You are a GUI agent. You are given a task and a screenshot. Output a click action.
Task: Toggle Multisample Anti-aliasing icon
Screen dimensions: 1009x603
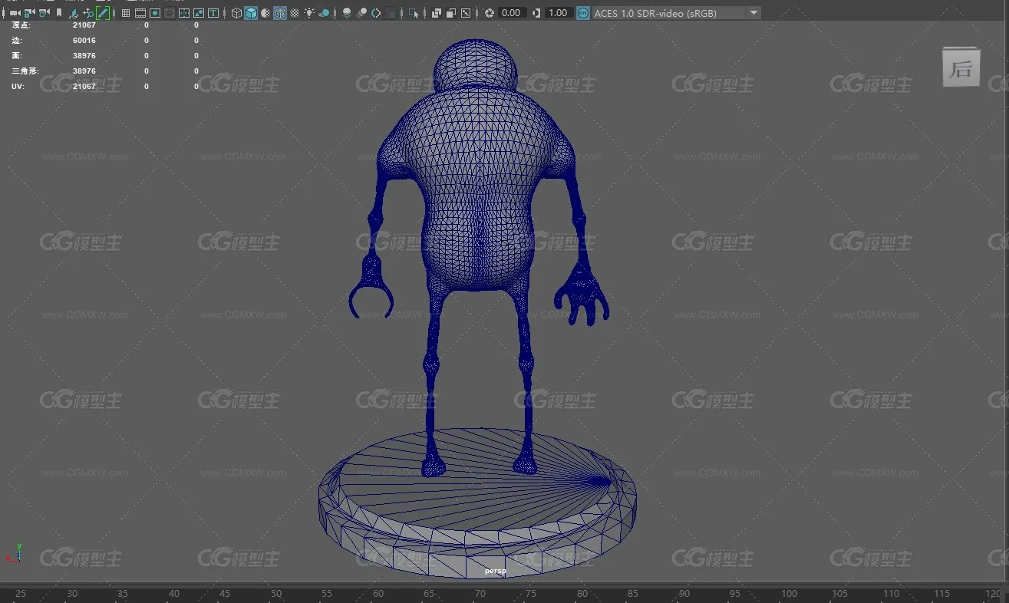(376, 13)
